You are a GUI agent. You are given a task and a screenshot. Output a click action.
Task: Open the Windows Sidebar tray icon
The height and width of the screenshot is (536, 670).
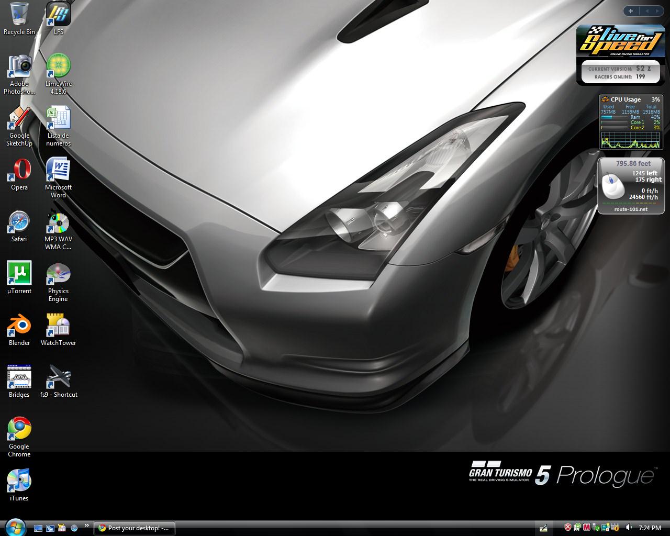(x=606, y=528)
